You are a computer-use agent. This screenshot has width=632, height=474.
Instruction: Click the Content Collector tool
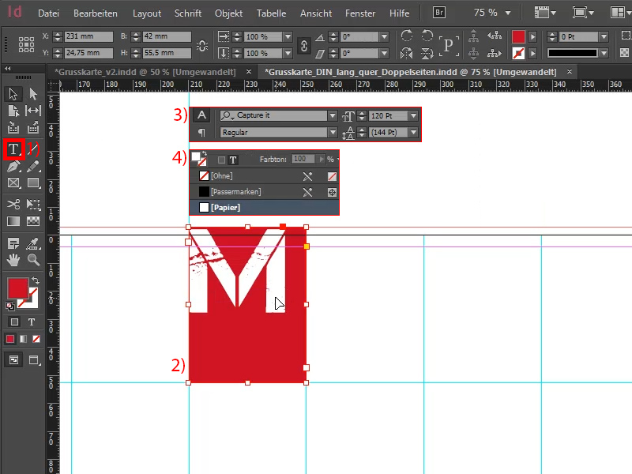[x=13, y=128]
